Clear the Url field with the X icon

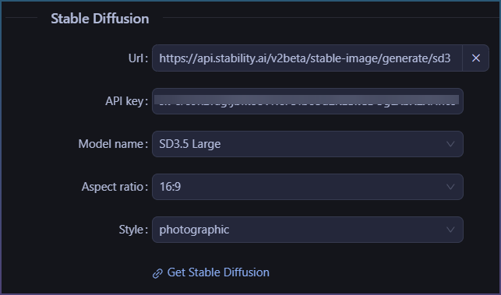(476, 58)
